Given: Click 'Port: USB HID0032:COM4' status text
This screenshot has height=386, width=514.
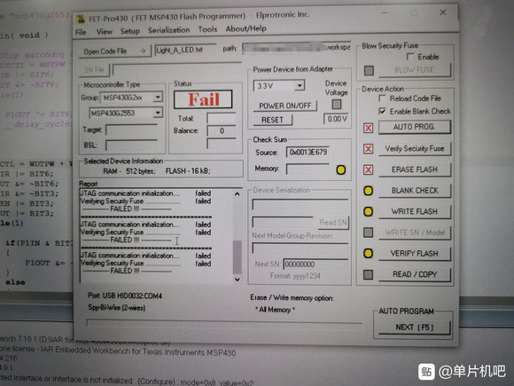Looking at the screenshot, I should [x=125, y=295].
